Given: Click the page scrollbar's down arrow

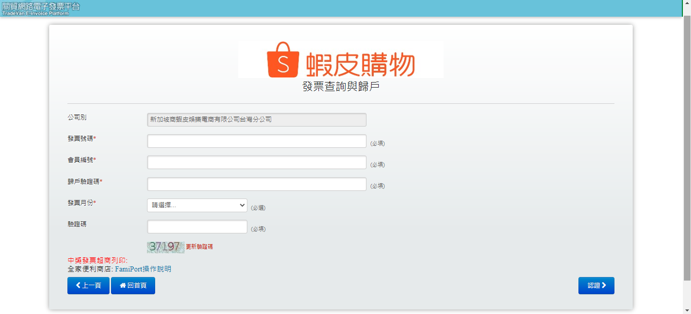Looking at the screenshot, I should coord(687,310).
